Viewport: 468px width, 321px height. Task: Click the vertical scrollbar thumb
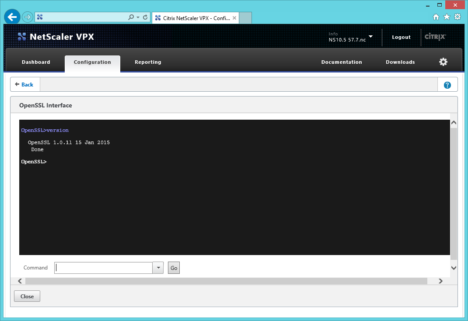click(x=454, y=194)
